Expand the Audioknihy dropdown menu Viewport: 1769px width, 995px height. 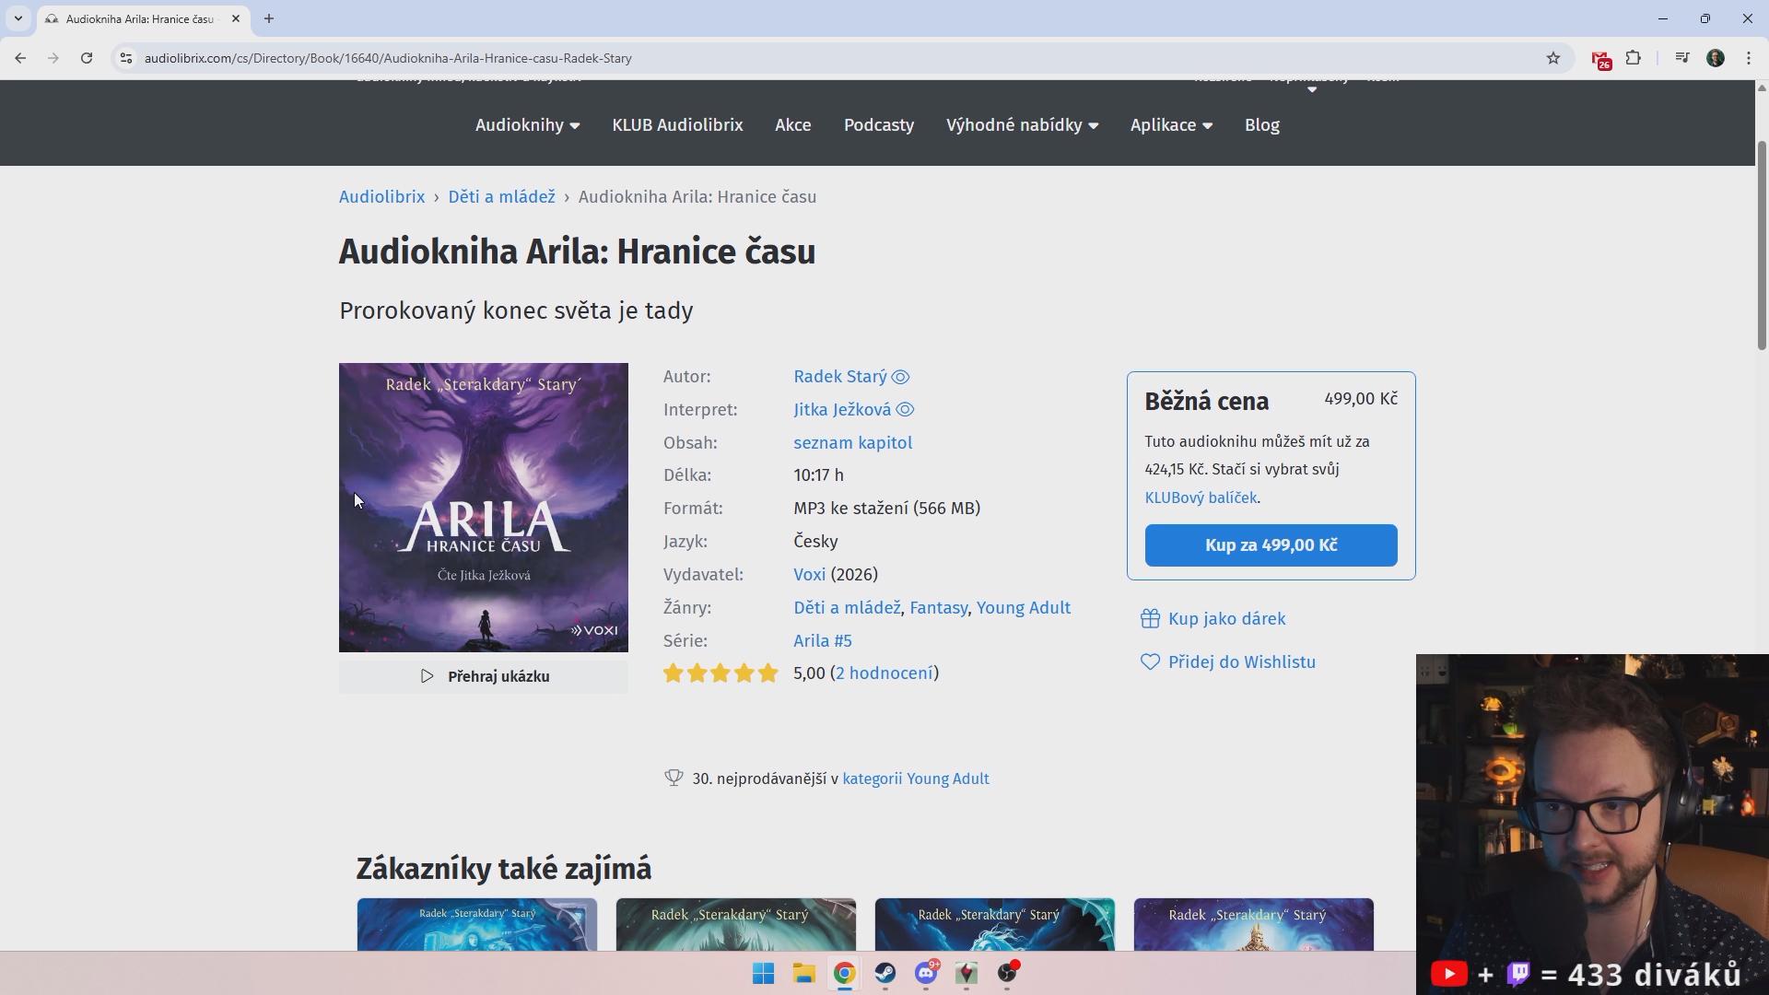527,125
